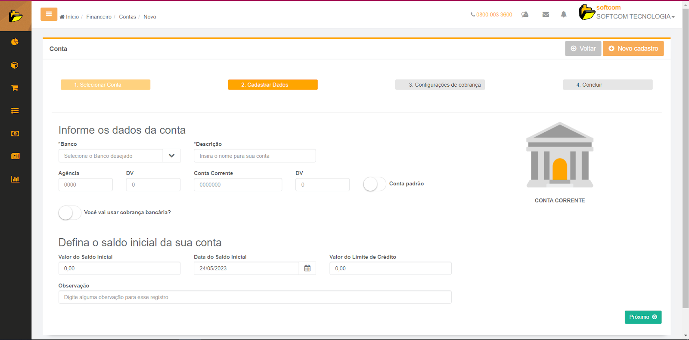Screen dimensions: 689x340
Task: Enable the cobrança bancária switch
Action: [70, 213]
